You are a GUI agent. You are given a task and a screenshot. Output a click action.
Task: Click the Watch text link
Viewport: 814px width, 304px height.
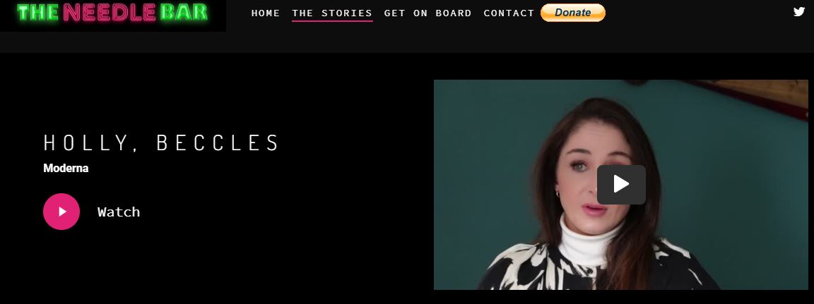pos(119,212)
